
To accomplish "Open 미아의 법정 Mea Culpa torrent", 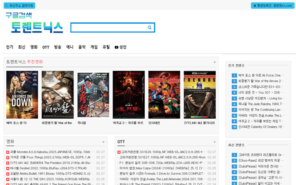I will pyautogui.click(x=162, y=168).
